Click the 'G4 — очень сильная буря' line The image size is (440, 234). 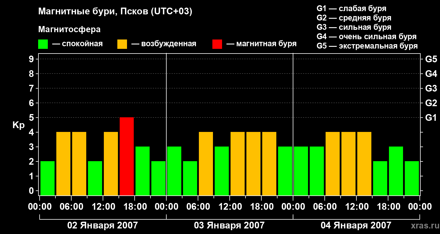[x=367, y=37]
